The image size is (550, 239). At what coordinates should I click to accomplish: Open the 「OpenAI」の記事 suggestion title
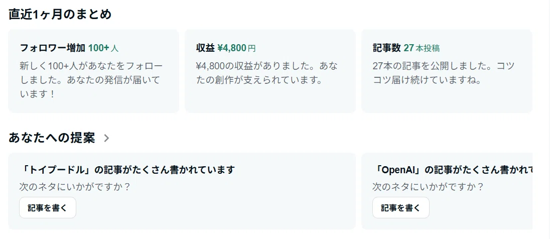(453, 170)
